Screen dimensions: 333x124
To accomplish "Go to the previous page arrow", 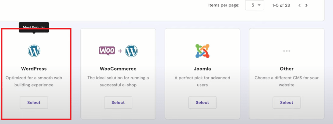I will [x=300, y=6].
